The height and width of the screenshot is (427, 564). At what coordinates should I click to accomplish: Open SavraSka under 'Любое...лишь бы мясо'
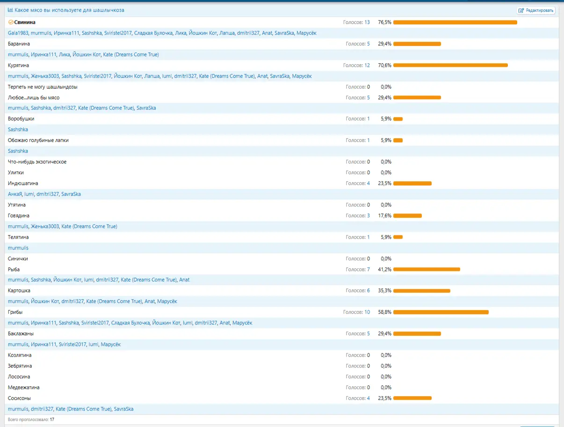click(x=146, y=108)
